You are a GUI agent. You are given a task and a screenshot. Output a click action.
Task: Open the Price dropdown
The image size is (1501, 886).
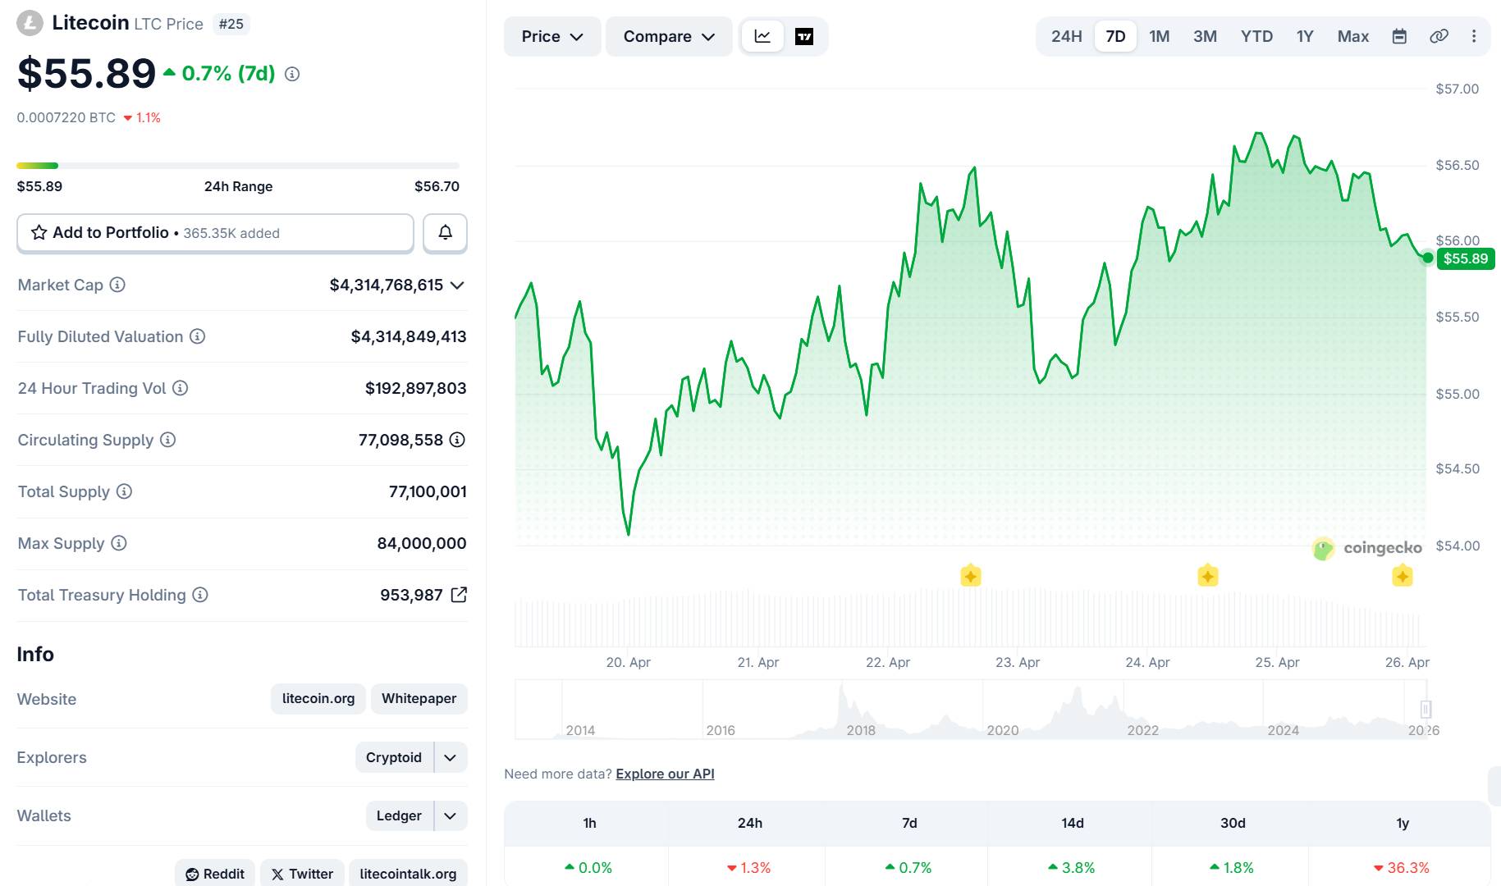coord(551,36)
